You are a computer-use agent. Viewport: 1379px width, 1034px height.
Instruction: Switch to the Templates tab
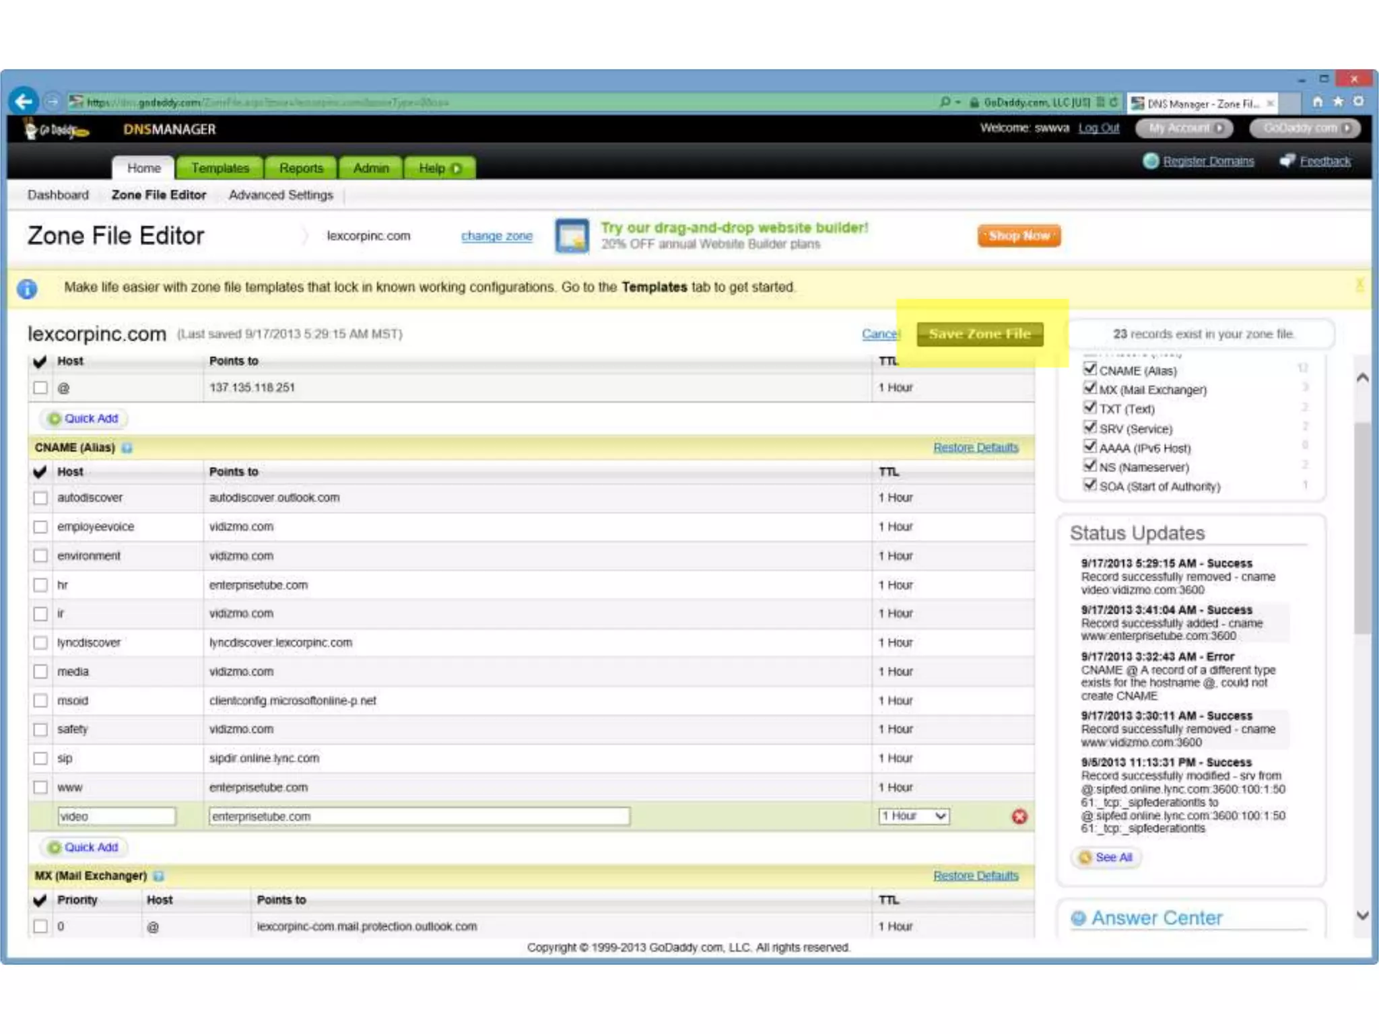(x=220, y=168)
